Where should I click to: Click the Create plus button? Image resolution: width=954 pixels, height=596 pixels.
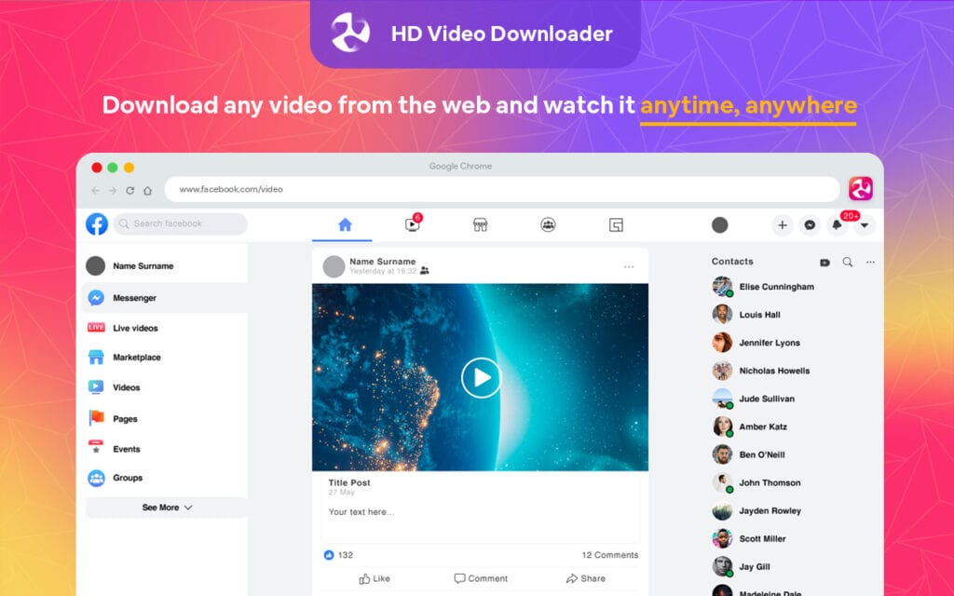(x=783, y=224)
